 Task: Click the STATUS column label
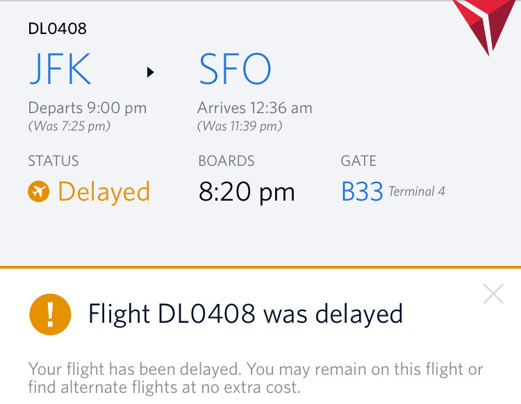click(x=53, y=161)
